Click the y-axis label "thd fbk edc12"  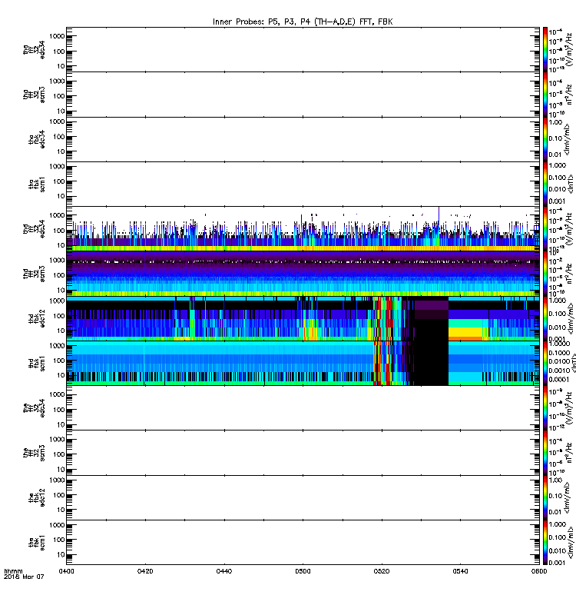pyautogui.click(x=37, y=318)
